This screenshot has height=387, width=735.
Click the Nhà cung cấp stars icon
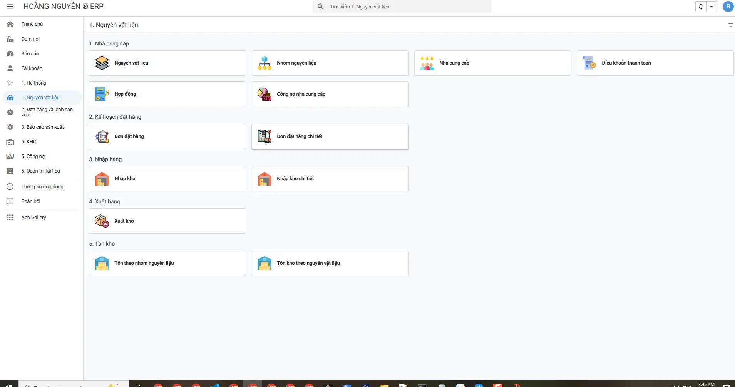pyautogui.click(x=427, y=63)
